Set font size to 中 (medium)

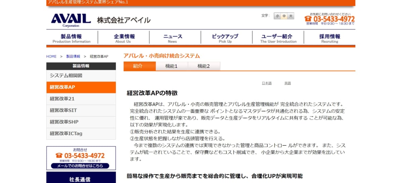(284, 16)
